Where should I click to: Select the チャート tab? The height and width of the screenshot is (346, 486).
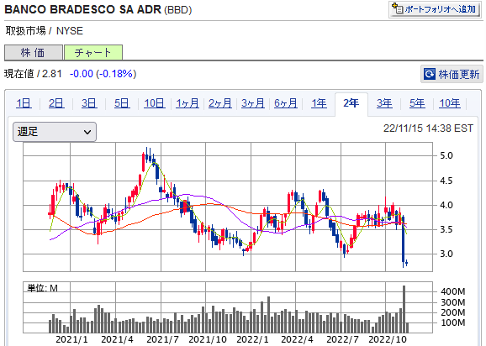point(93,52)
